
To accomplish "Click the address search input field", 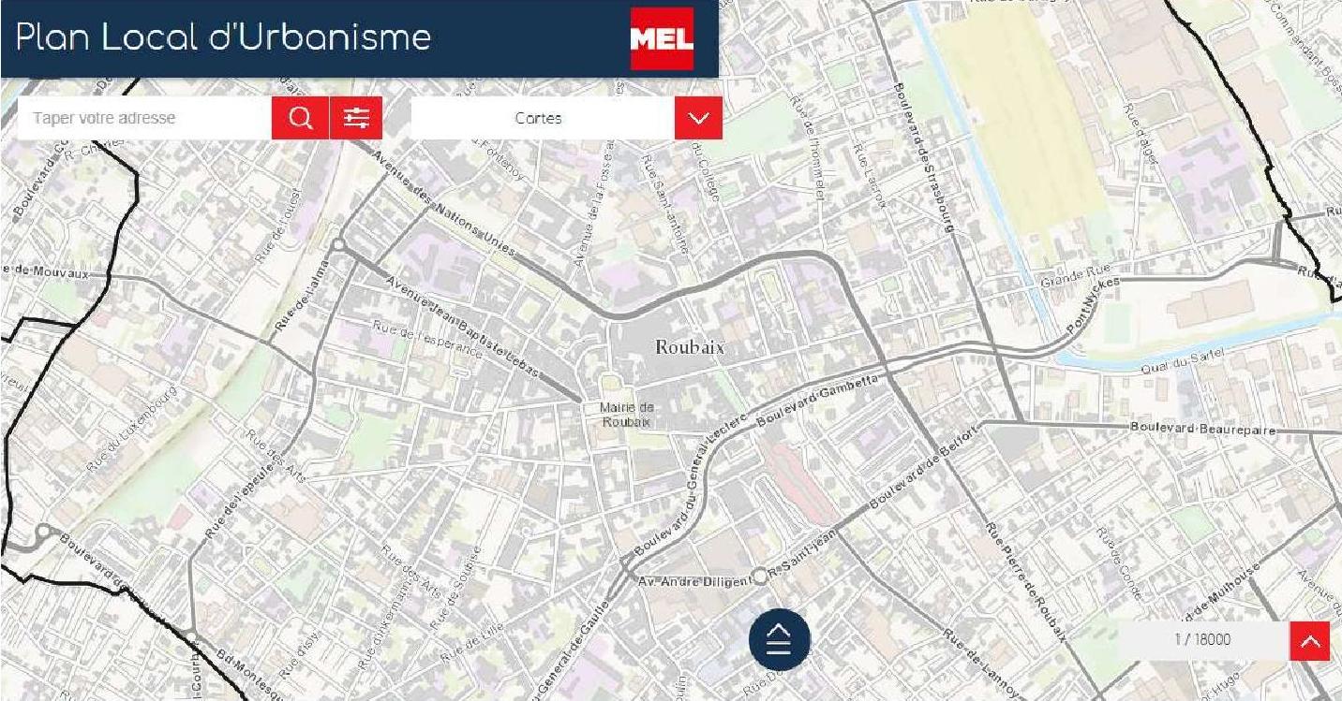I will (x=144, y=118).
